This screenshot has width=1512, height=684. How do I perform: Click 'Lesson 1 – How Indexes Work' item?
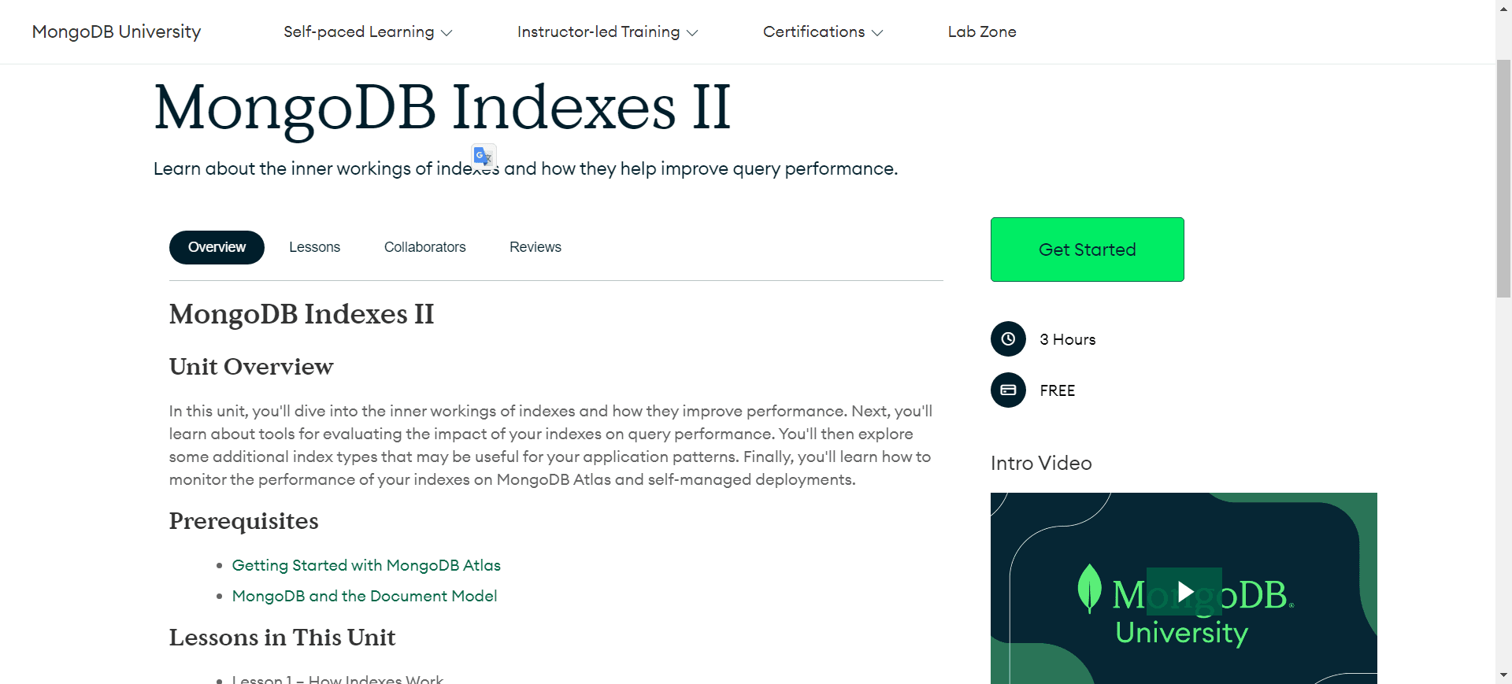pos(338,678)
